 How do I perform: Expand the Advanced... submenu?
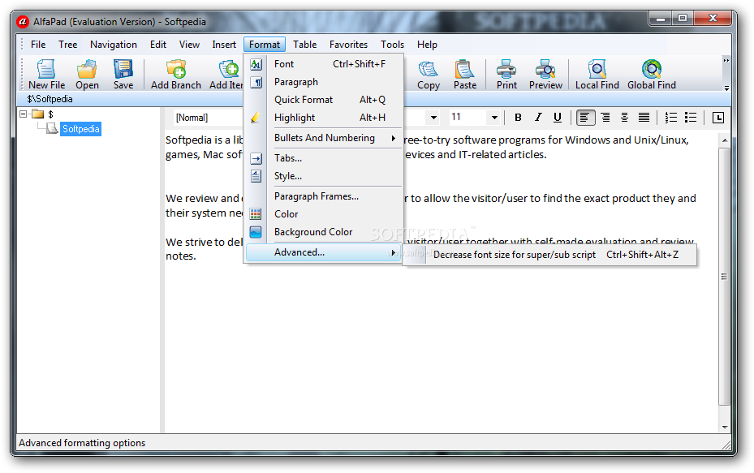tap(324, 252)
